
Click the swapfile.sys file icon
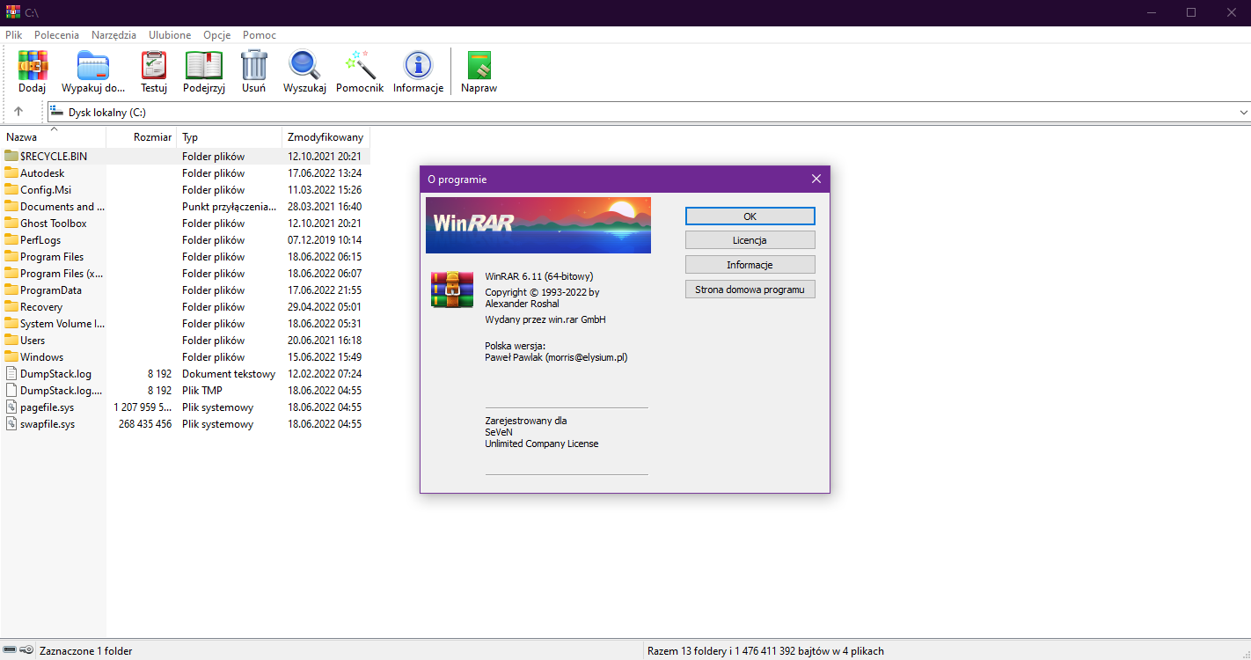coord(11,424)
